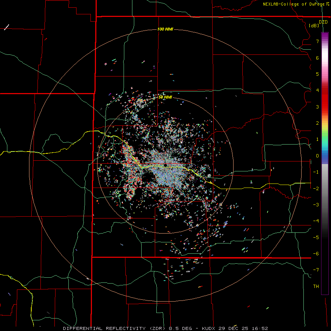Click the DIFFERENTIAL REFLECTIVITY caption text
This screenshot has width=331, height=331.
(104, 328)
